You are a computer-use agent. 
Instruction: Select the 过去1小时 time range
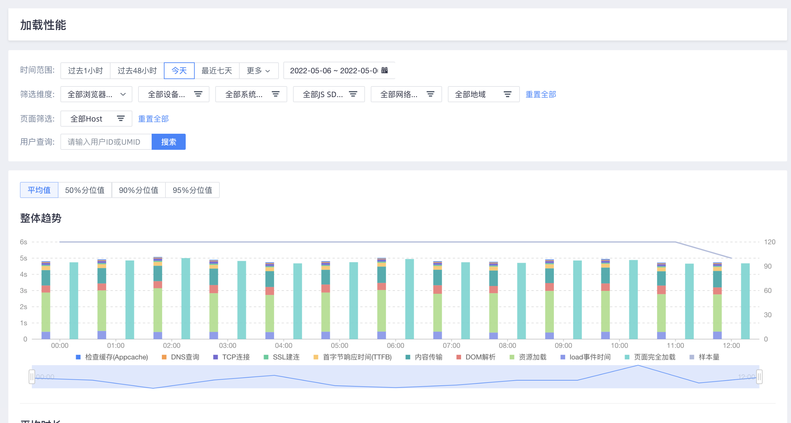[85, 71]
